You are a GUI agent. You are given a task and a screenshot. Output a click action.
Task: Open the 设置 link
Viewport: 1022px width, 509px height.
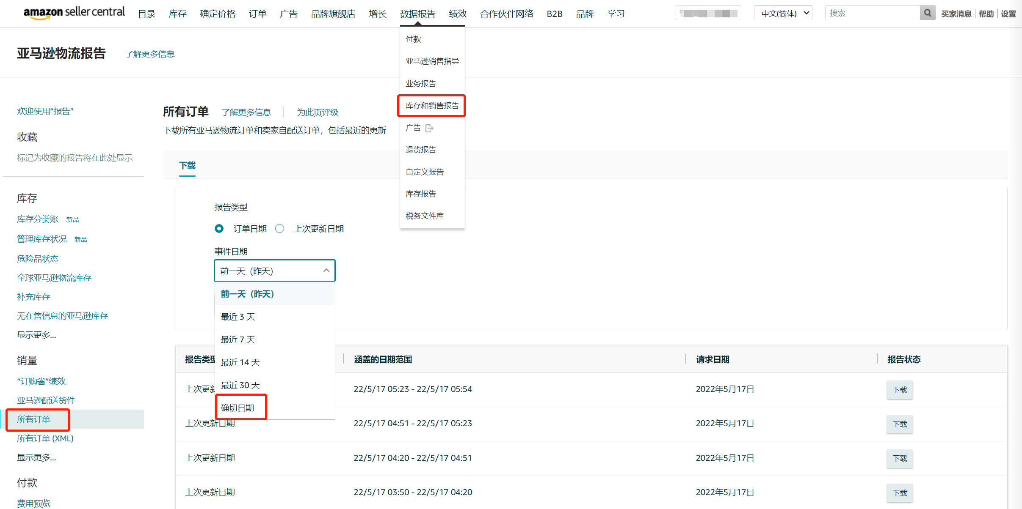1008,14
